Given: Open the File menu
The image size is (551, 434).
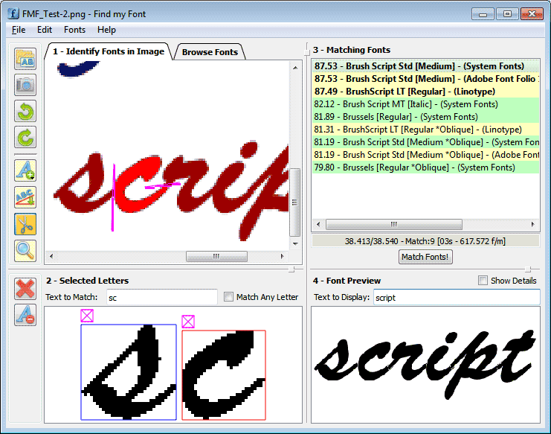Looking at the screenshot, I should (19, 30).
